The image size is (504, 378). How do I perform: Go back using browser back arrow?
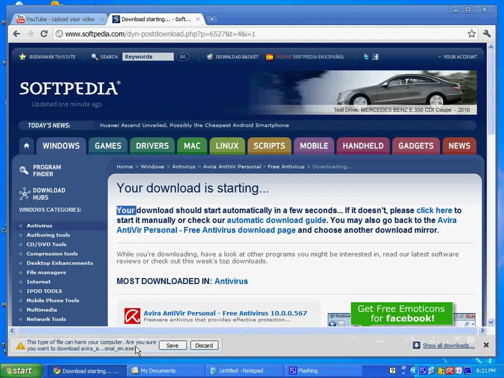coord(17,34)
